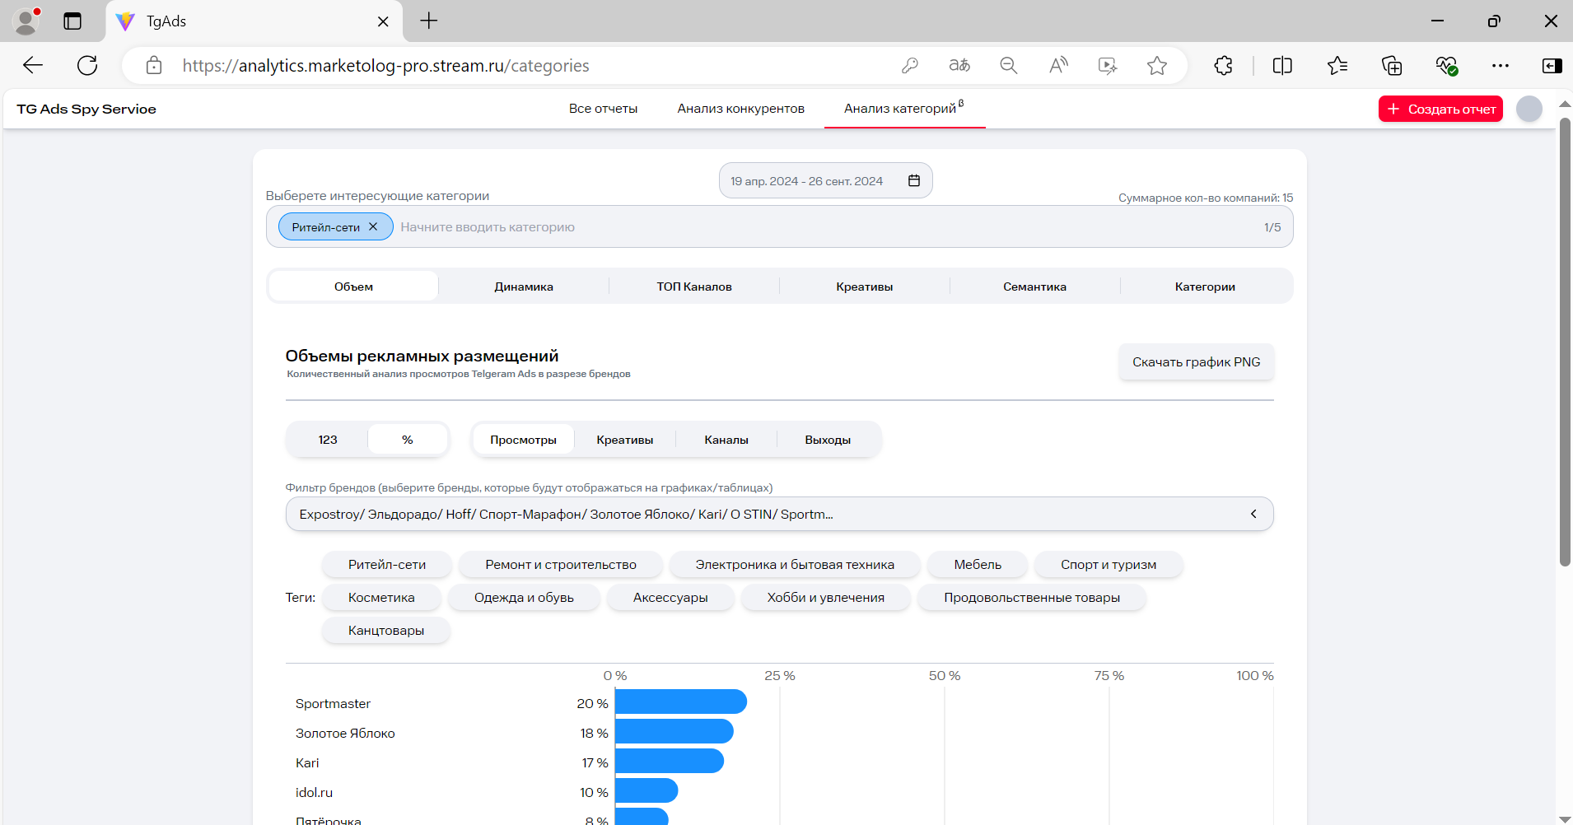Open a new browser tab

(x=429, y=21)
